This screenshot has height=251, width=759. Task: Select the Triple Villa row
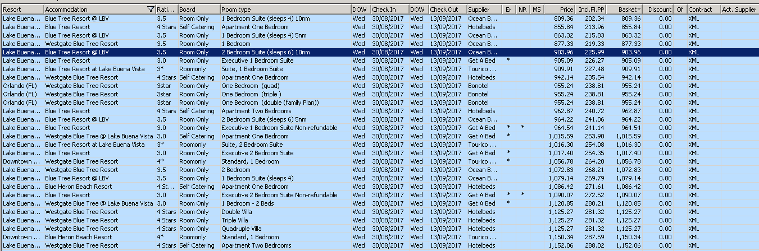pyautogui.click(x=379, y=220)
